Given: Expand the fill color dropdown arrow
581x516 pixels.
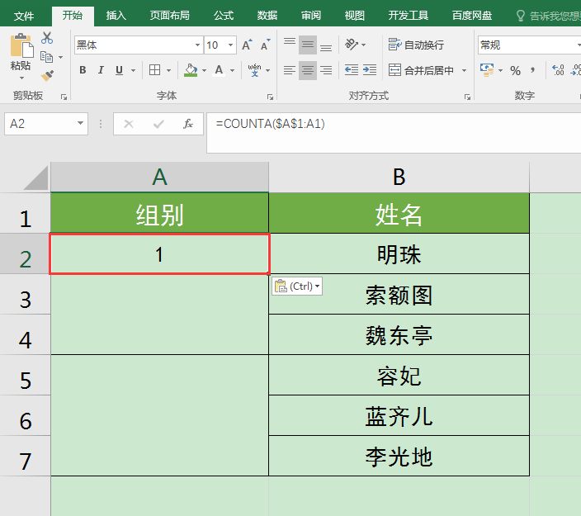Looking at the screenshot, I should (204, 70).
